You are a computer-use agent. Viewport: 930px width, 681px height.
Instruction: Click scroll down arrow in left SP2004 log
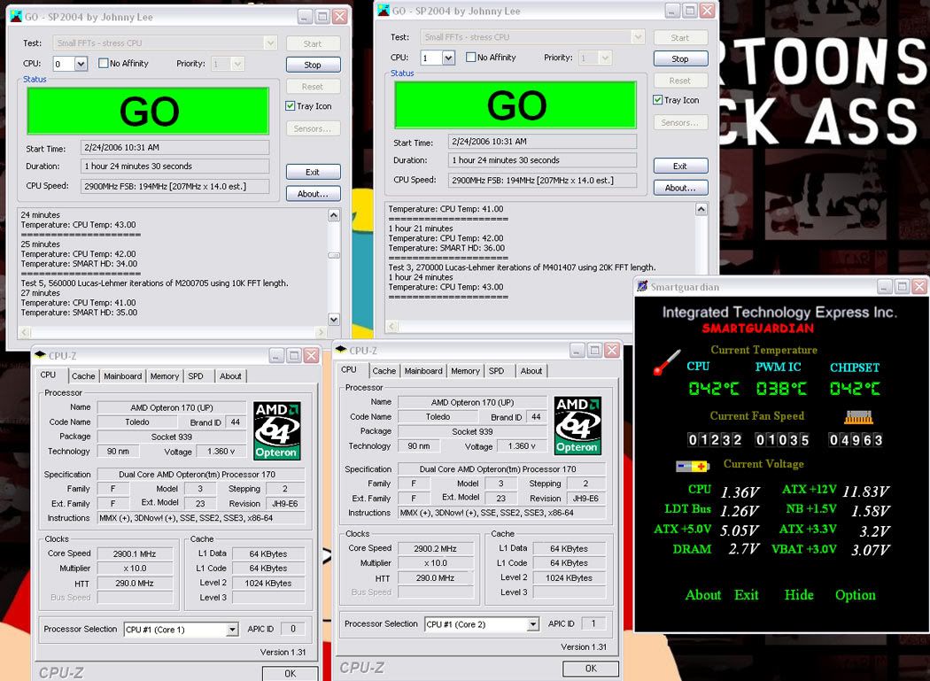coord(334,319)
